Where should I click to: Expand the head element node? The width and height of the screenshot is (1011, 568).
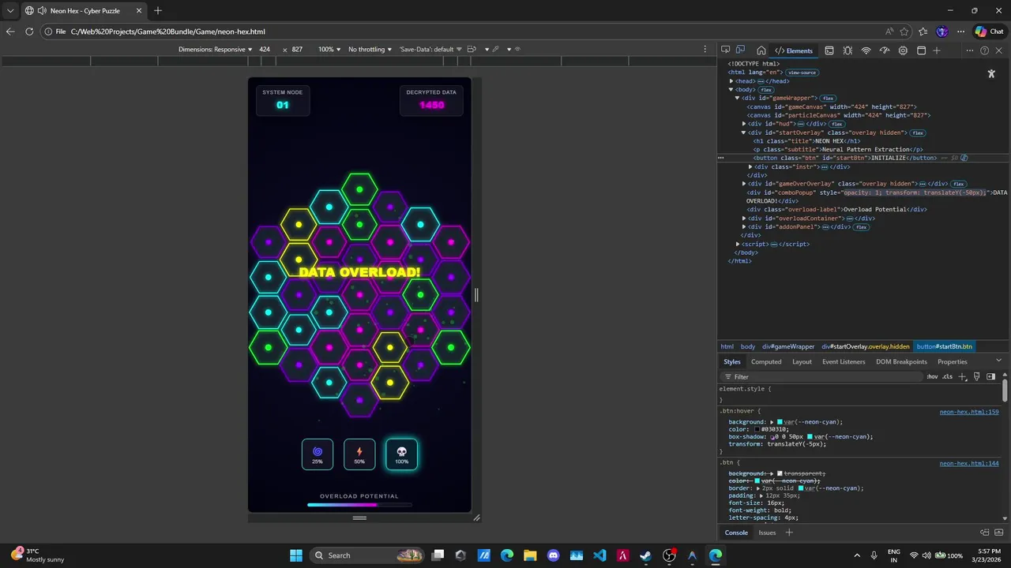coord(731,81)
